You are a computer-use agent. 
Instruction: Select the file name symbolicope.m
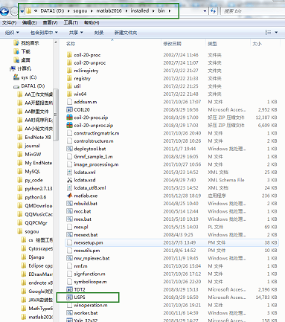(90, 282)
